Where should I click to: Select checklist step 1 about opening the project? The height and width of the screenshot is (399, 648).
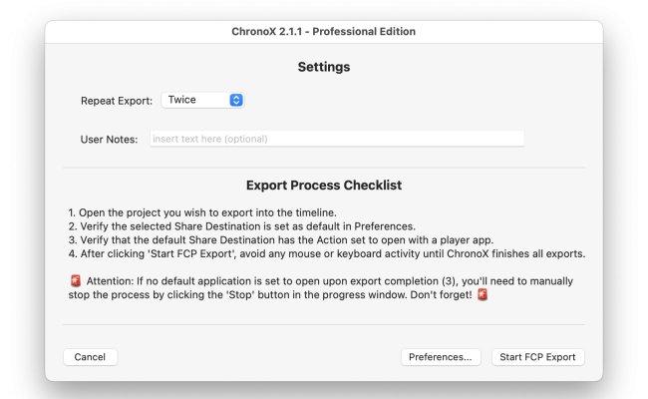click(202, 212)
